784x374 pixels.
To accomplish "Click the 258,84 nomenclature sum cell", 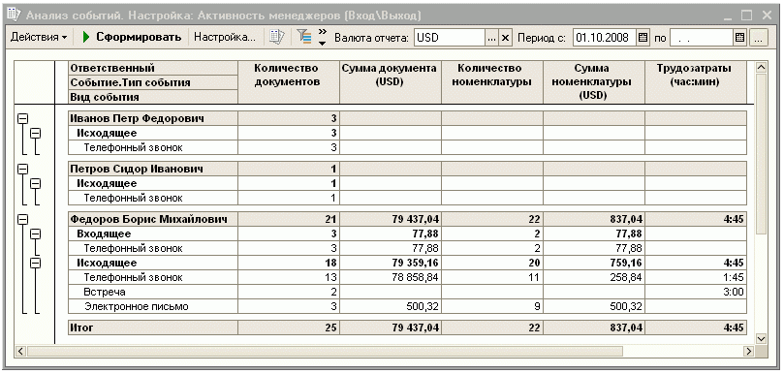I will click(594, 277).
